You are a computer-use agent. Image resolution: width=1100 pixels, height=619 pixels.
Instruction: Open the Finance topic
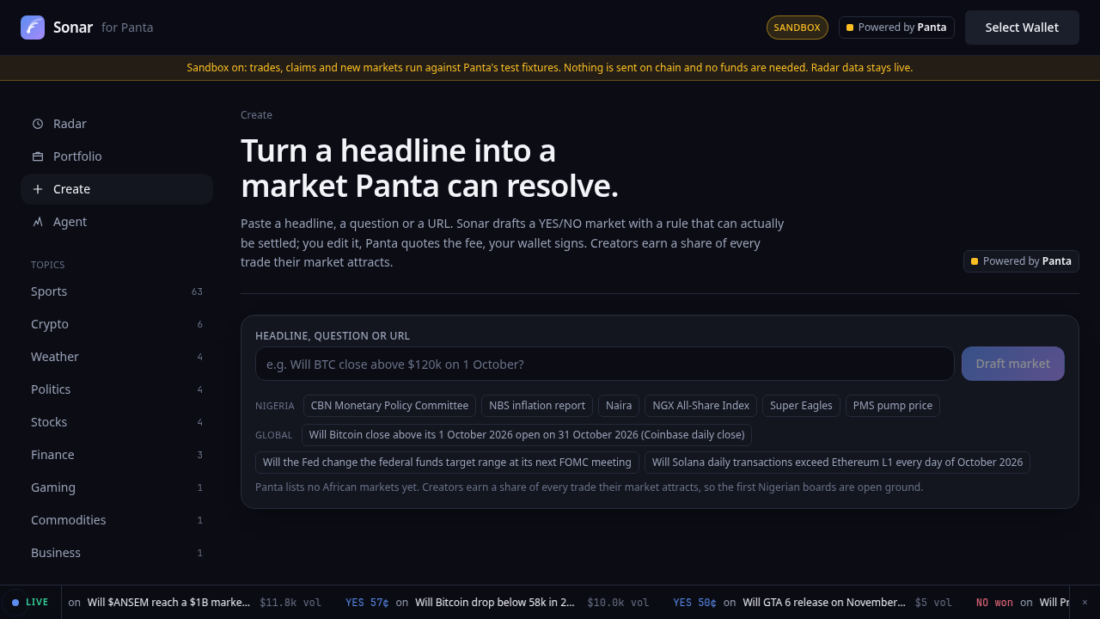point(117,455)
